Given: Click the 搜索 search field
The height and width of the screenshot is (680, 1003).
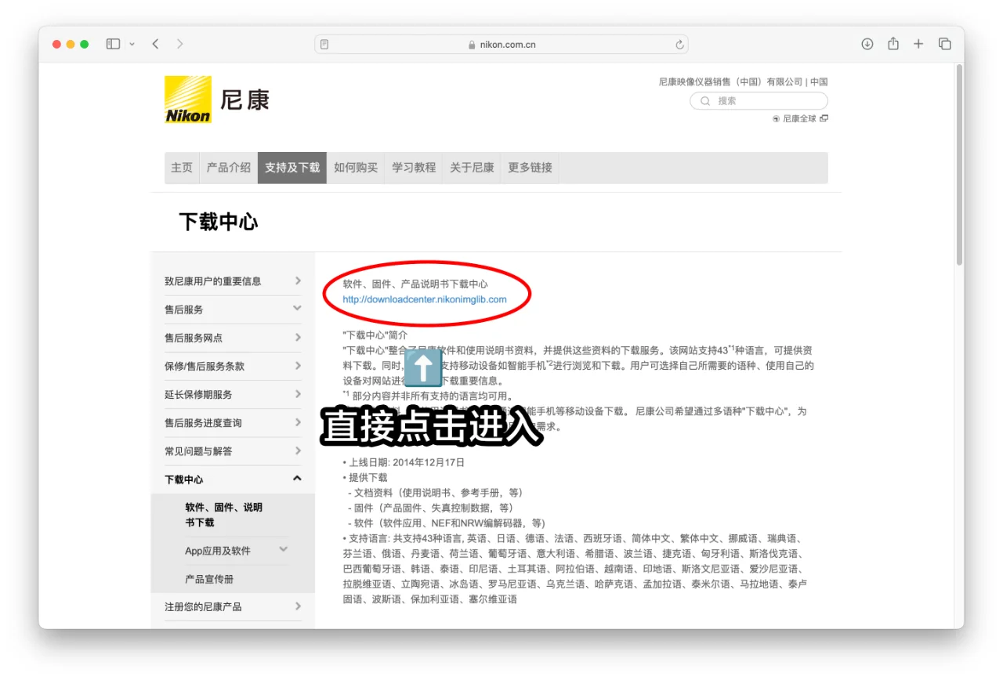Looking at the screenshot, I should tap(758, 100).
